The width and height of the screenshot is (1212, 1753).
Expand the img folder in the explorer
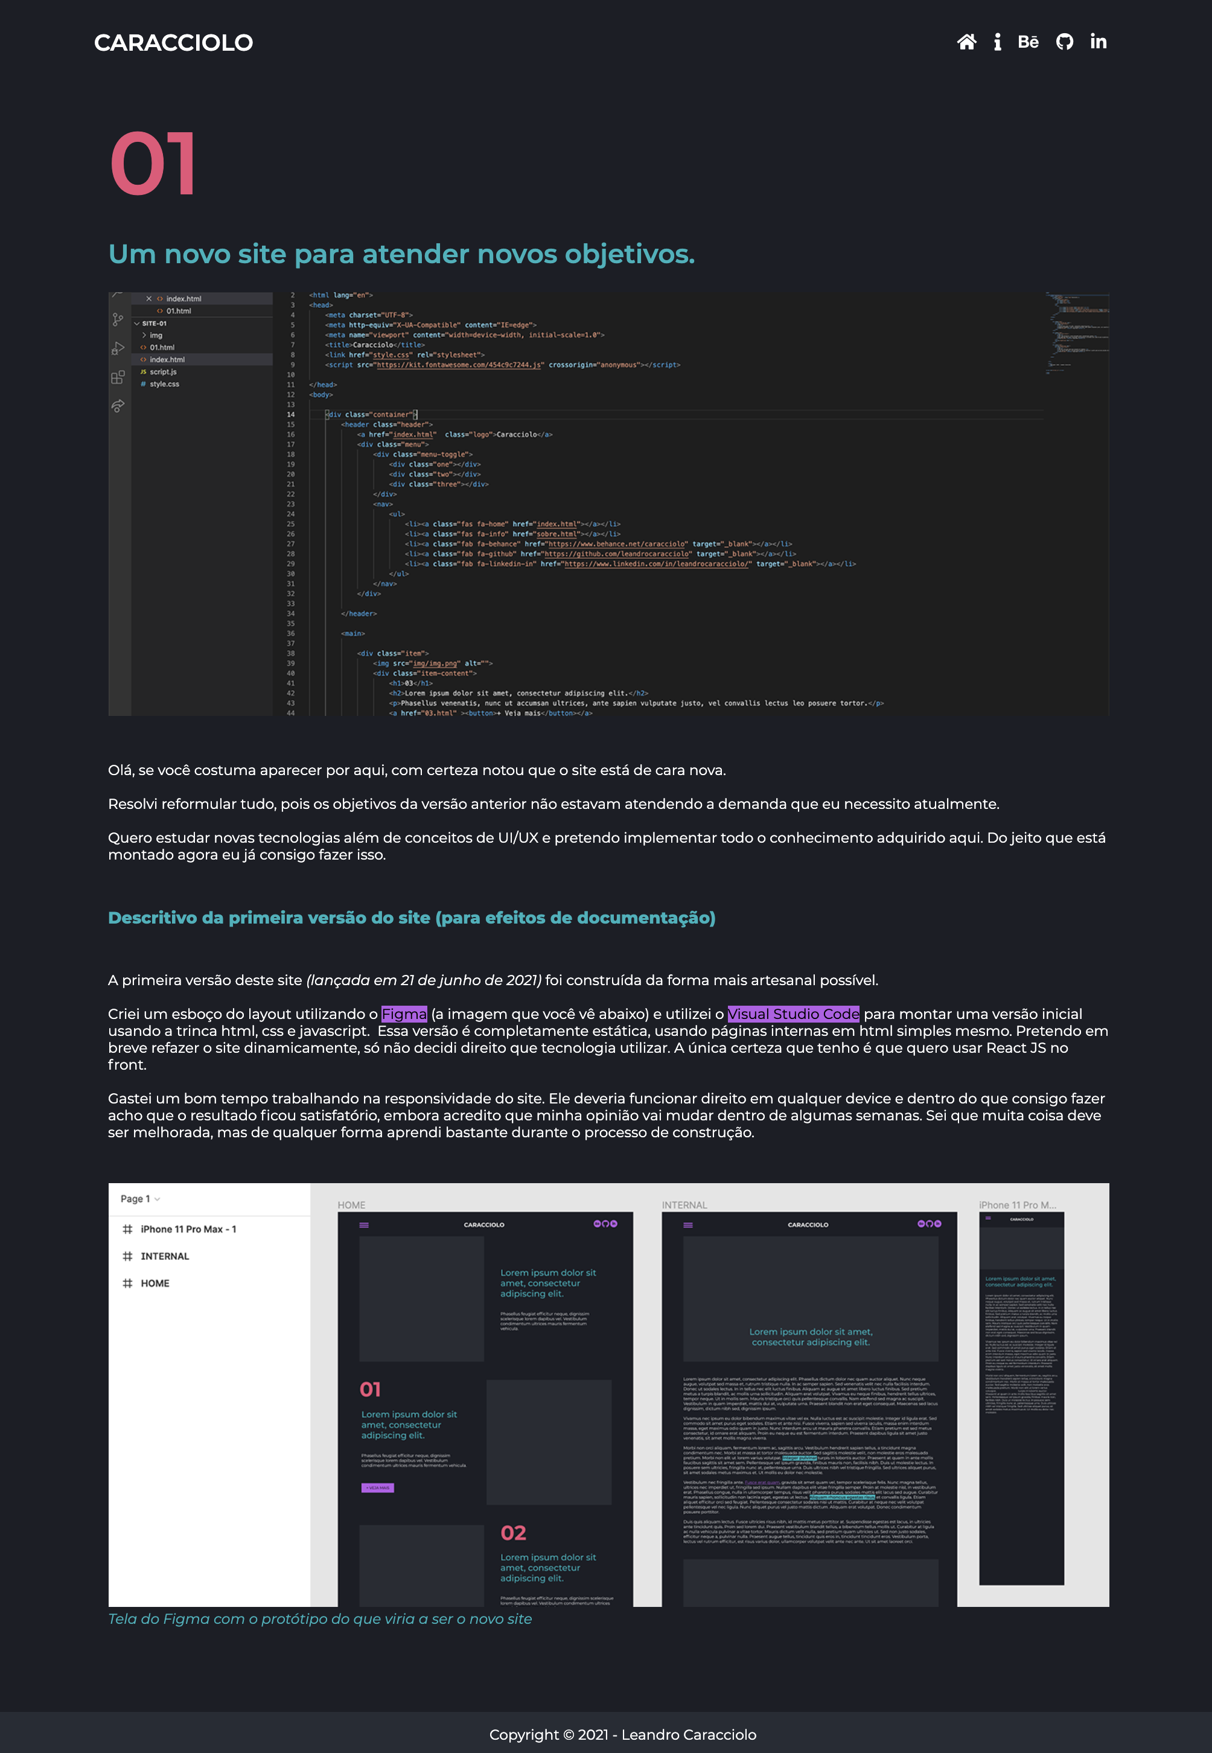click(144, 335)
